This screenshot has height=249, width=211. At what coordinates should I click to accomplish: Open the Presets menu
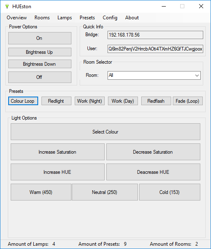[x=87, y=18]
